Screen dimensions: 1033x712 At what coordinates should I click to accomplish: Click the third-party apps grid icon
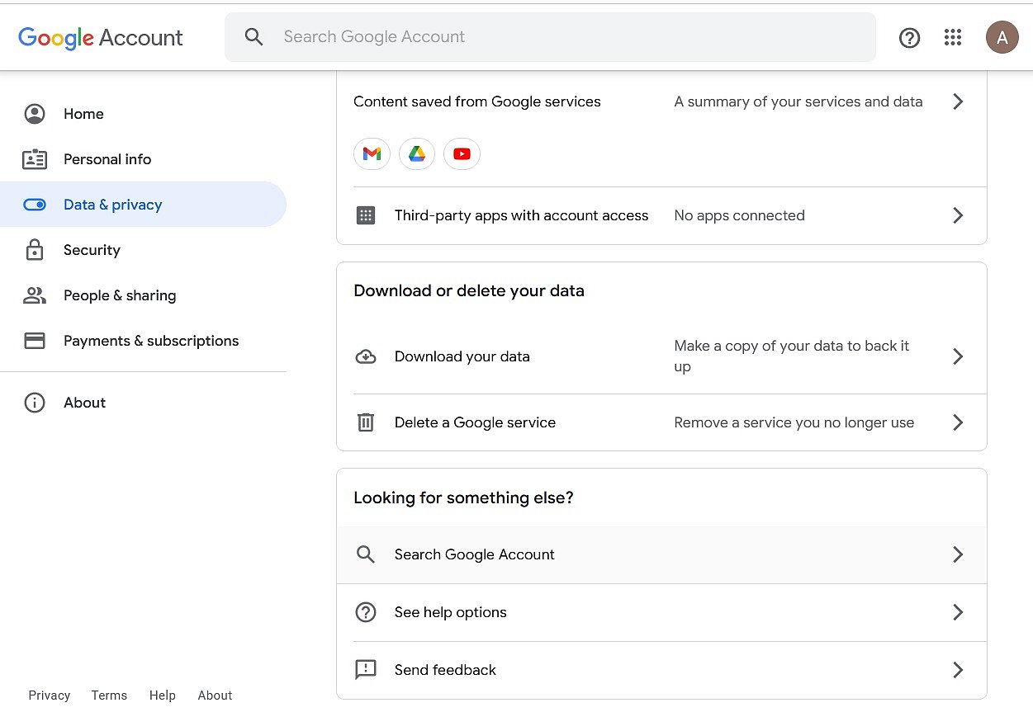pyautogui.click(x=366, y=215)
